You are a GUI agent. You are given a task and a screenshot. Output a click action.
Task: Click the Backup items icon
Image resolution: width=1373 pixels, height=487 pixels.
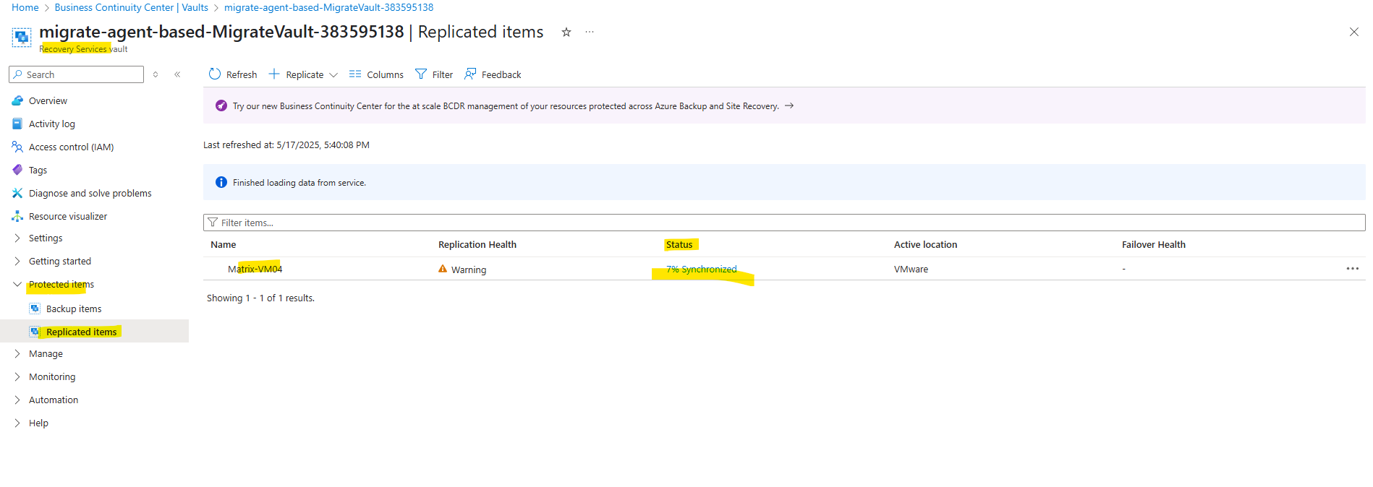(35, 309)
